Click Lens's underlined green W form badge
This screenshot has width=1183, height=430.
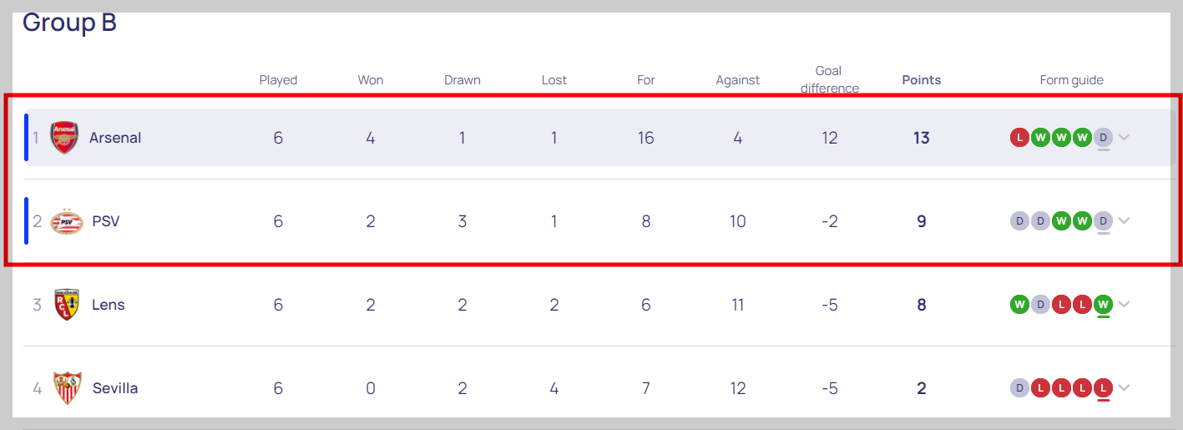1104,305
